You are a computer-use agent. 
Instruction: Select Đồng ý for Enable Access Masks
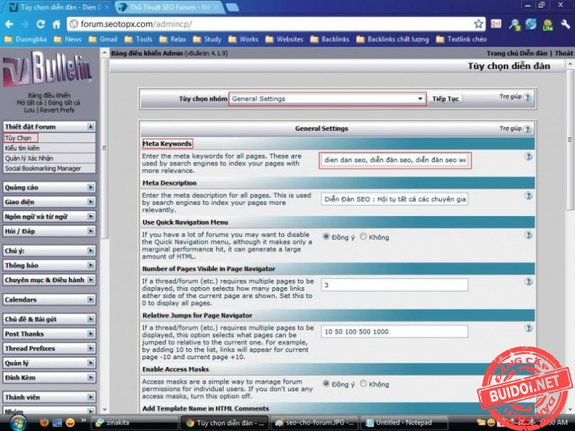point(326,384)
